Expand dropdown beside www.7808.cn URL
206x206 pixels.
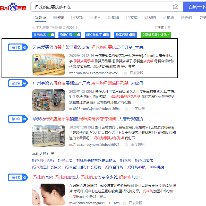[x=124, y=203]
